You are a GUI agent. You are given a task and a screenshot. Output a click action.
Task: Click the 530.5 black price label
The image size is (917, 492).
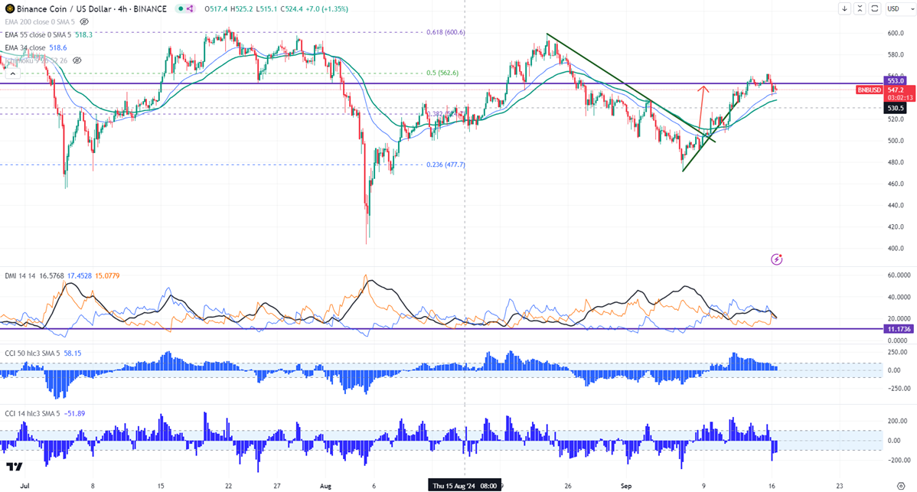pyautogui.click(x=896, y=108)
